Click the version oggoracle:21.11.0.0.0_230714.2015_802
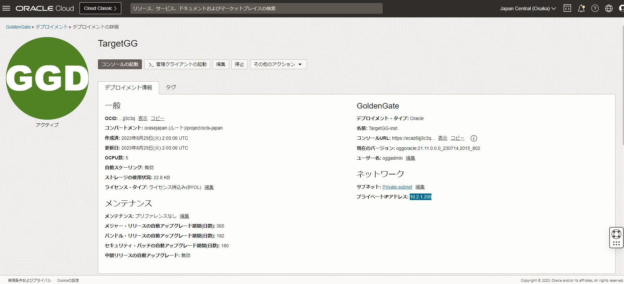Image resolution: width=624 pixels, height=284 pixels. pyautogui.click(x=438, y=148)
